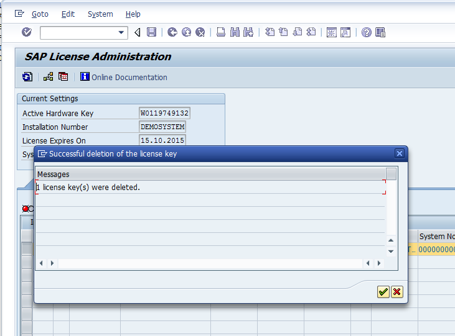Image resolution: width=455 pixels, height=336 pixels.
Task: Confirm the dialog with green checkmark button
Action: [383, 292]
